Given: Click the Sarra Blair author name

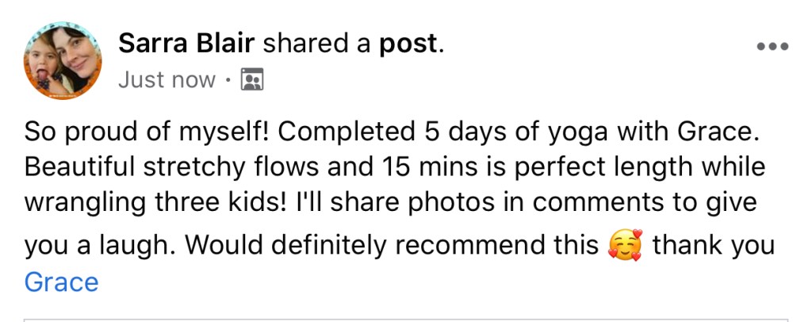Looking at the screenshot, I should point(186,44).
